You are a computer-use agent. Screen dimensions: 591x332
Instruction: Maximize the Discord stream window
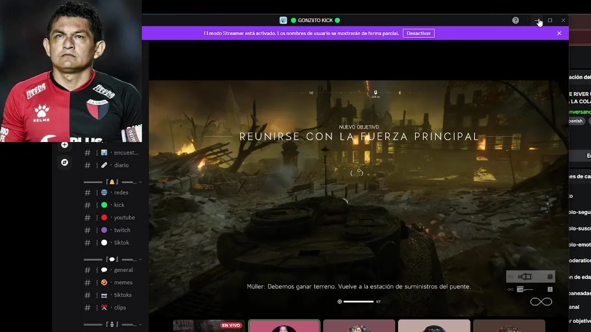click(x=550, y=20)
